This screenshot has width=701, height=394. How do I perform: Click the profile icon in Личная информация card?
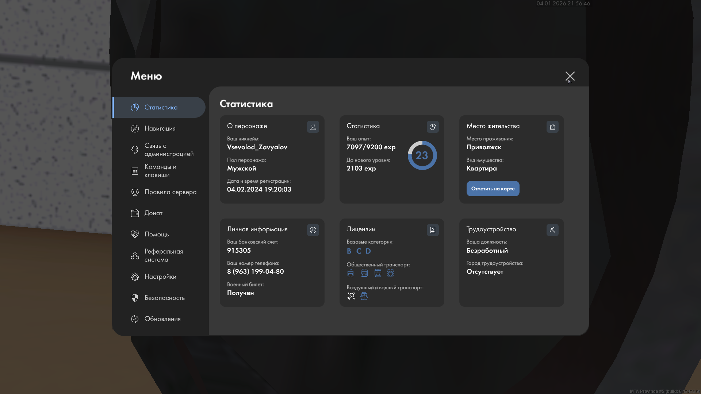point(313,230)
